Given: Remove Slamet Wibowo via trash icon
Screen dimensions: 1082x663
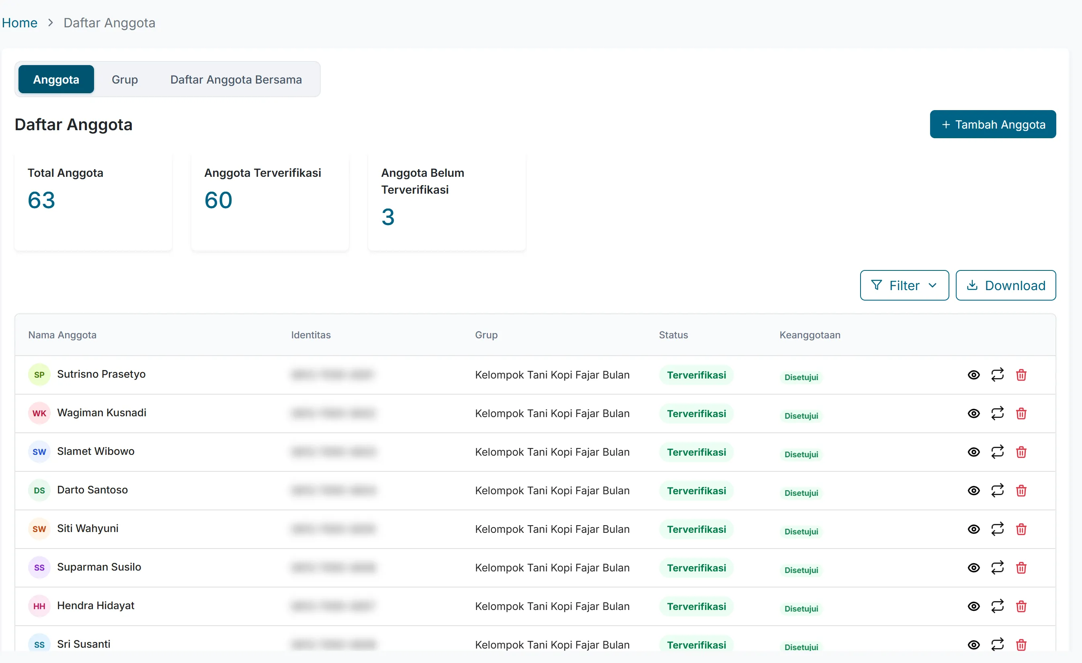Looking at the screenshot, I should pyautogui.click(x=1021, y=452).
